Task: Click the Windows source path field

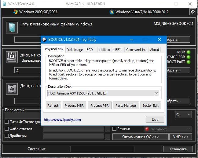Action: [28, 40]
